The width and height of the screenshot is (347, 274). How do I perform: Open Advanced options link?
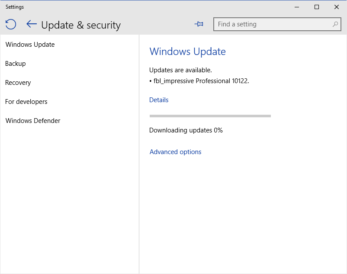click(x=175, y=152)
